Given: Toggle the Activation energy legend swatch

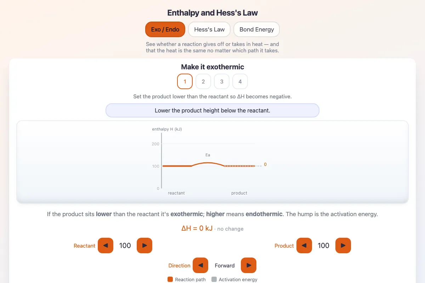Looking at the screenshot, I should (214, 279).
